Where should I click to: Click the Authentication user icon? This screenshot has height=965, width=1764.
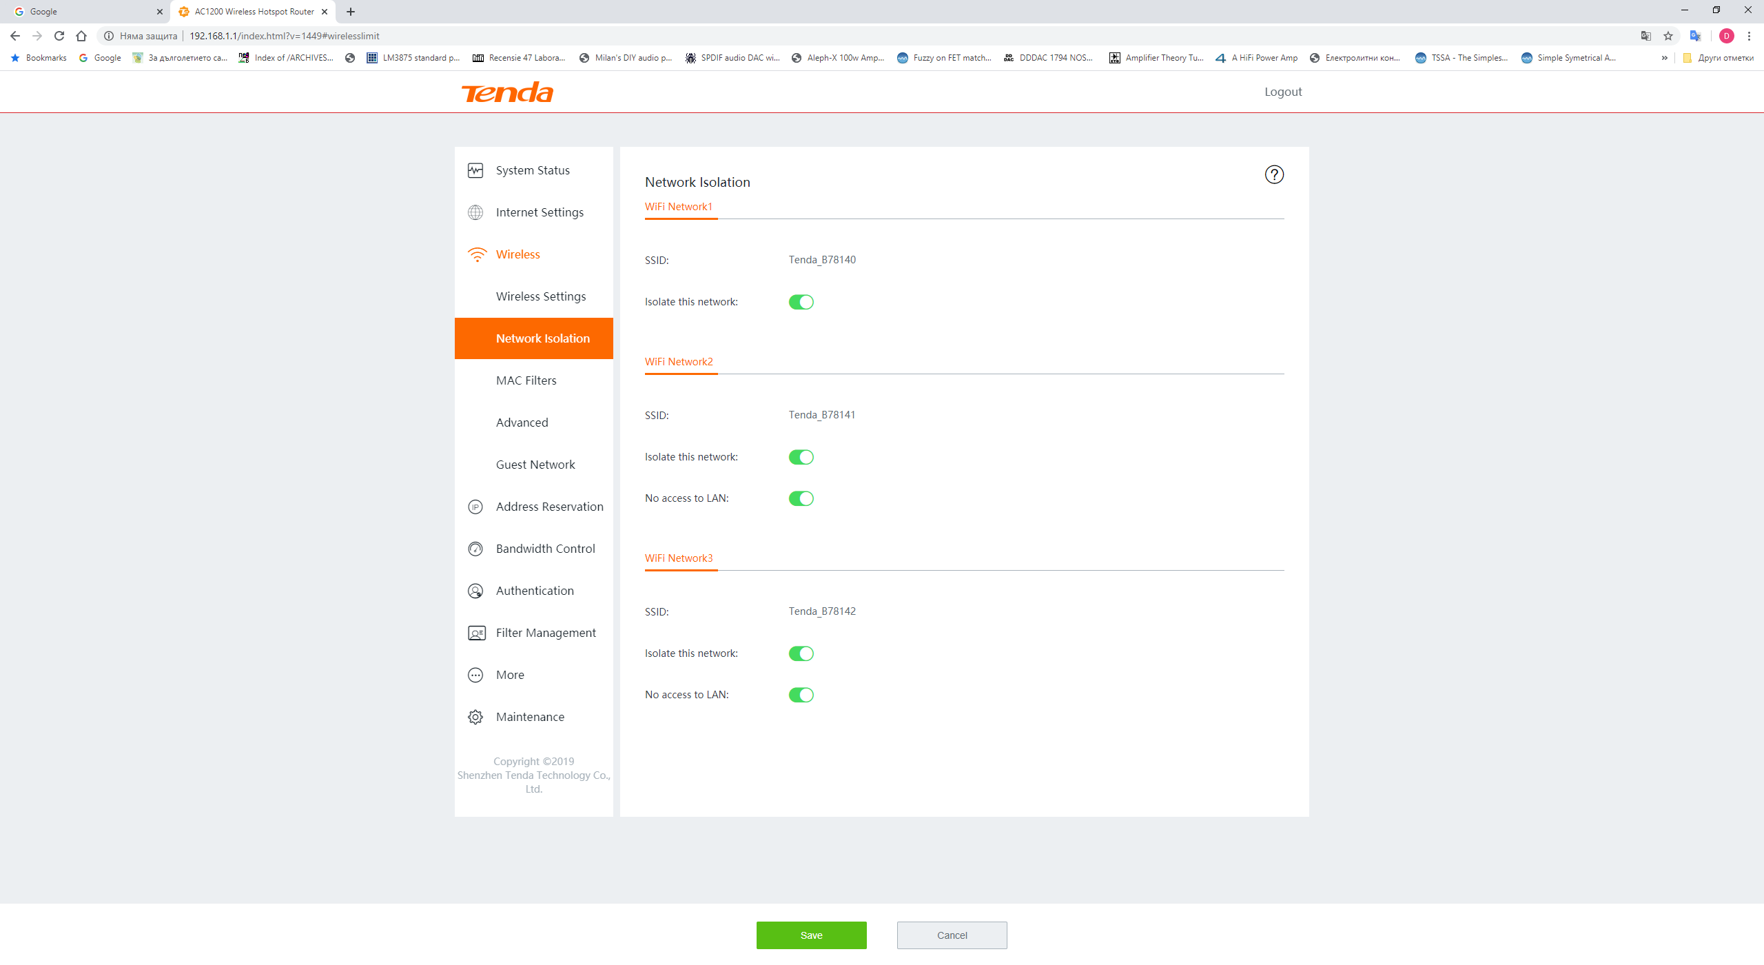point(475,591)
